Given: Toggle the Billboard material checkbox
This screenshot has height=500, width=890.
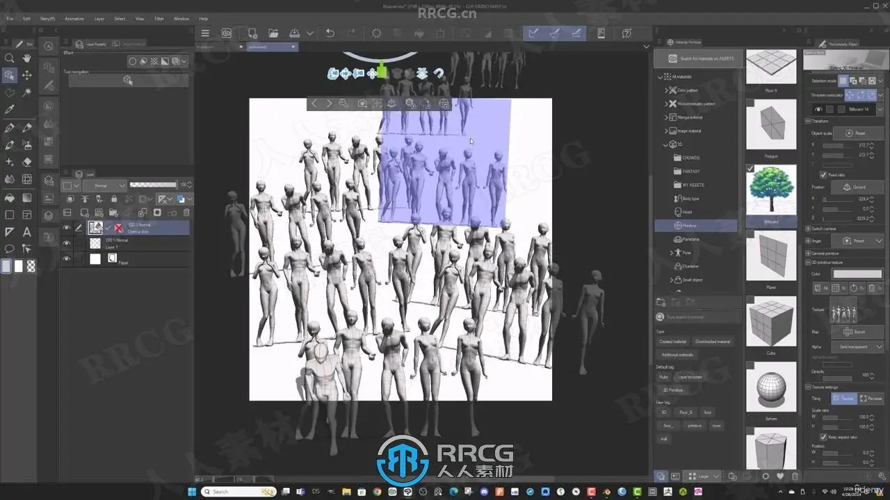Looking at the screenshot, I should [750, 168].
